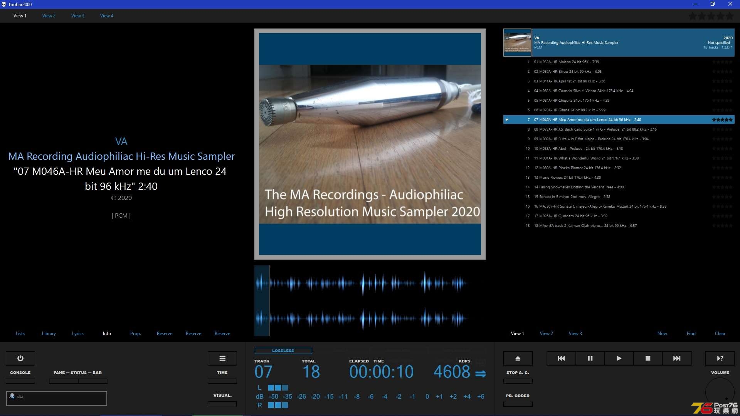
Task: Switch to View 4 in the top tab bar
Action: pyautogui.click(x=107, y=16)
